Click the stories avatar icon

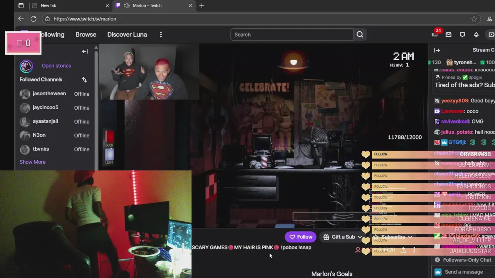[x=26, y=66]
